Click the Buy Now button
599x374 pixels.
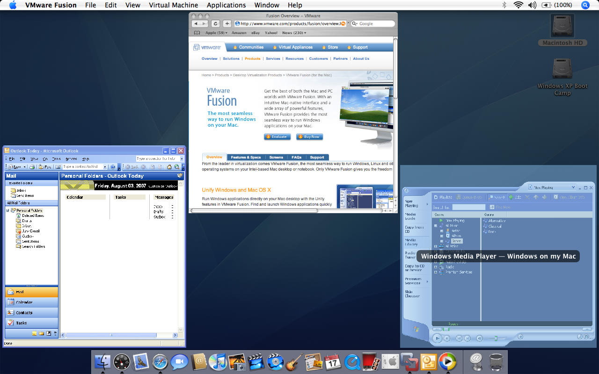click(310, 137)
